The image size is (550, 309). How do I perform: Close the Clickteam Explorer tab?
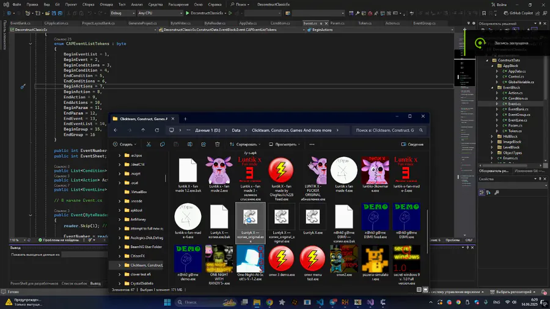[x=172, y=118]
